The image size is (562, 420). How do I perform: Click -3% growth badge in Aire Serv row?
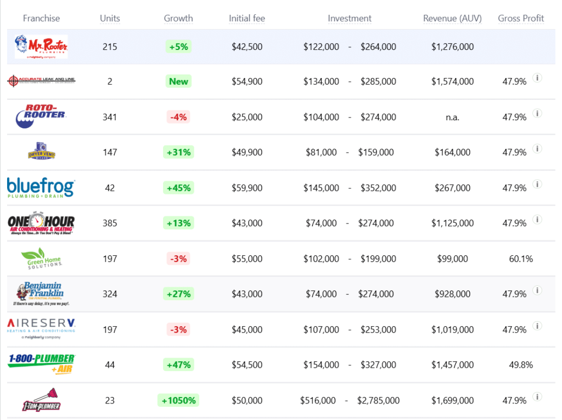click(178, 329)
